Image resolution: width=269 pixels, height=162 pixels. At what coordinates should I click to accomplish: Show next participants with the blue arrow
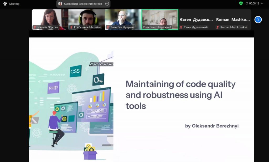(x=258, y=20)
